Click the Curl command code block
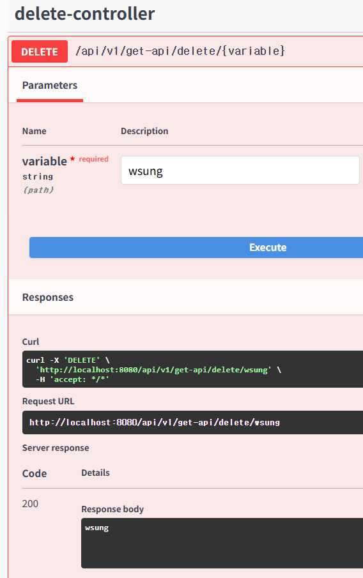 (192, 369)
